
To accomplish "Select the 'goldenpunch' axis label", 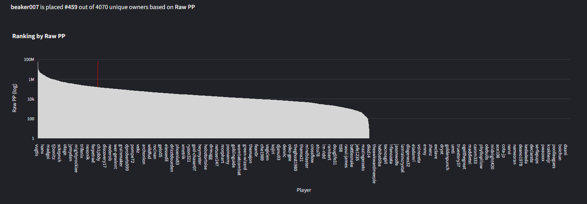I will tap(447, 157).
